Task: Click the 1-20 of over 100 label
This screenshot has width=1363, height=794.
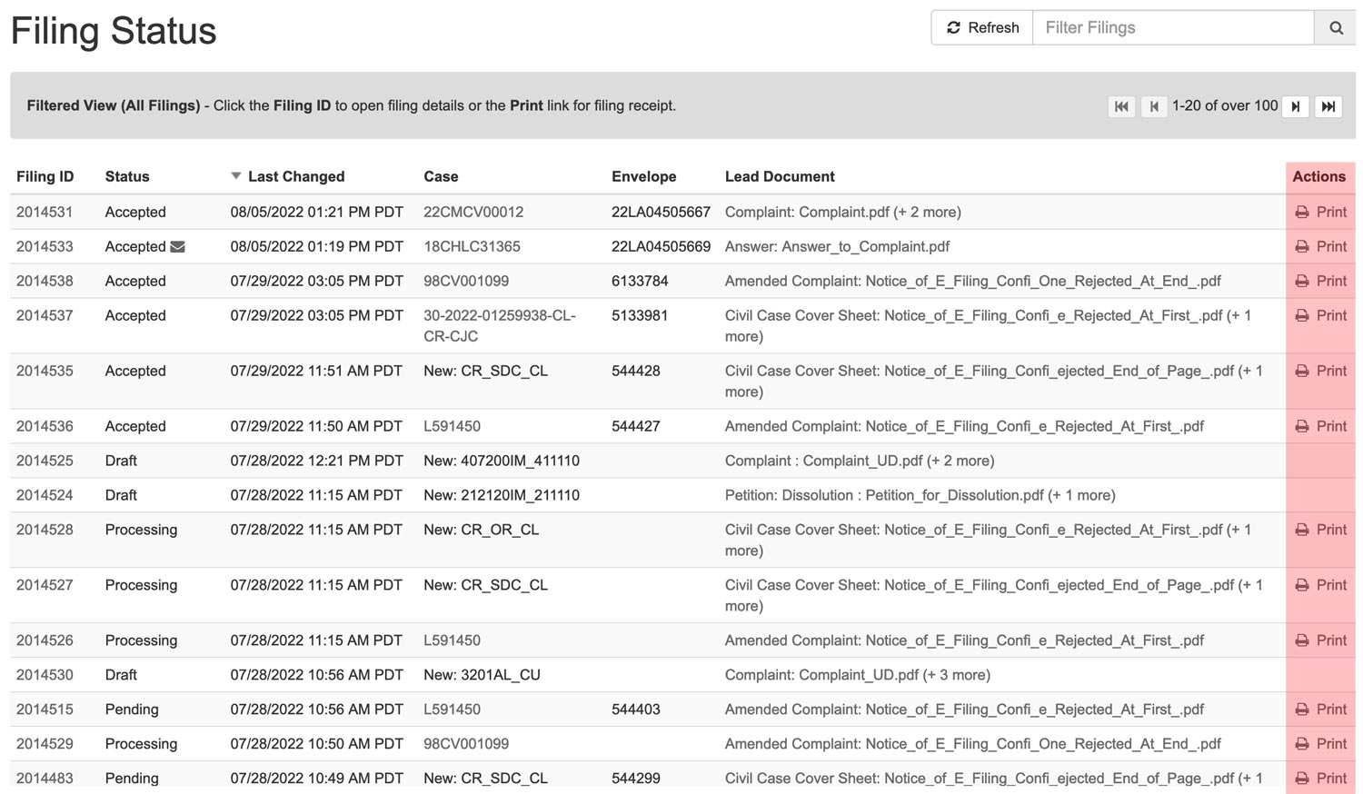Action: [1225, 105]
